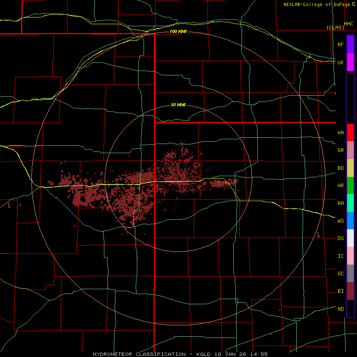The height and width of the screenshot is (357, 357).
Task: Click the BI legend label
Action: click(340, 291)
